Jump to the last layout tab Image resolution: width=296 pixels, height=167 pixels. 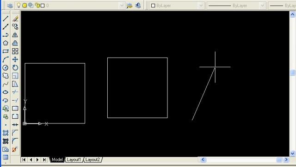(44, 160)
